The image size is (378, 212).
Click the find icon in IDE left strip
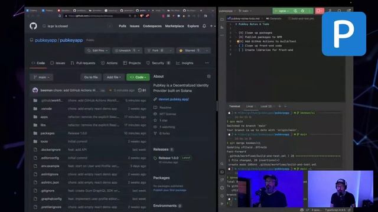point(222,164)
